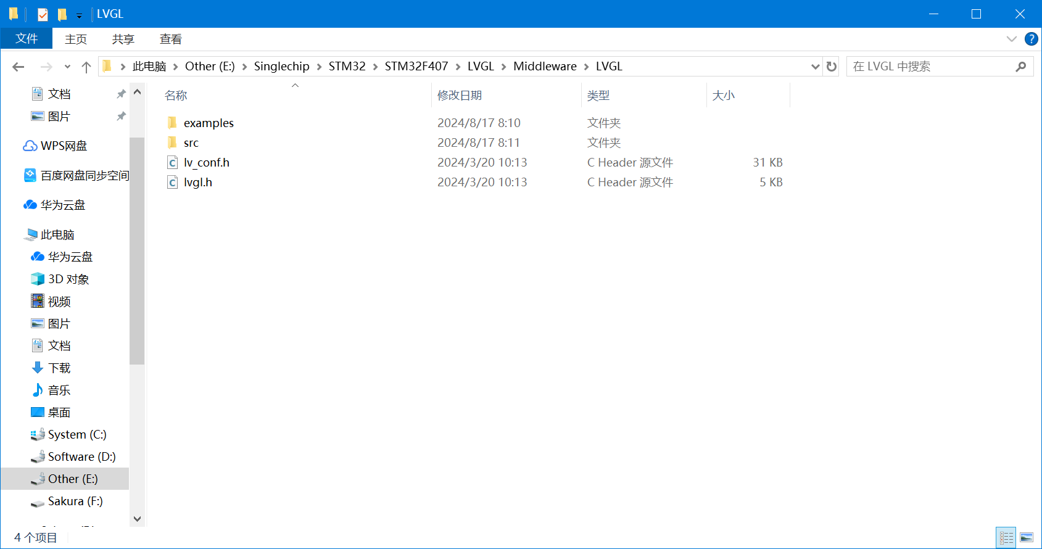Open the Customize Quick Access Toolbar dropdown
The height and width of the screenshot is (549, 1042).
[x=79, y=15]
